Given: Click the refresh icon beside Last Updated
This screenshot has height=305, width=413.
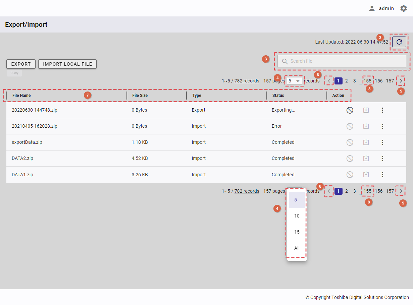Looking at the screenshot, I should [399, 42].
